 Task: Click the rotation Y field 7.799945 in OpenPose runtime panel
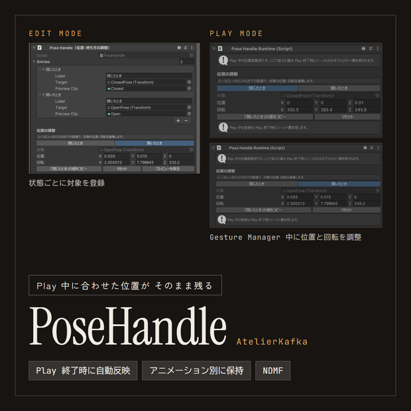pos(333,204)
